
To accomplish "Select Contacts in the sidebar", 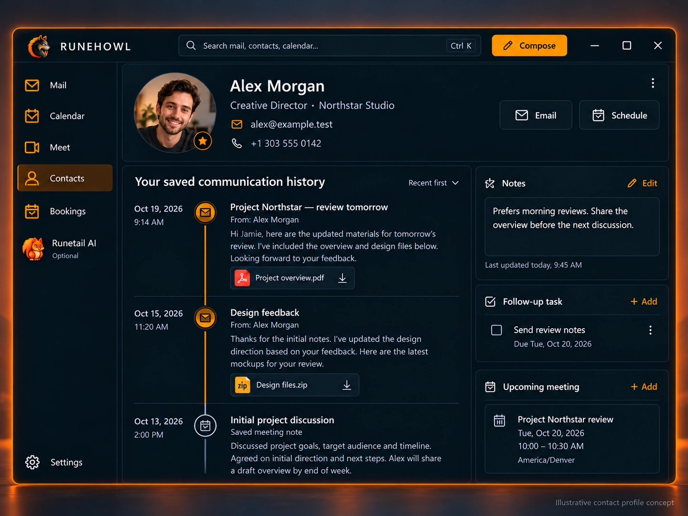I will pos(65,178).
